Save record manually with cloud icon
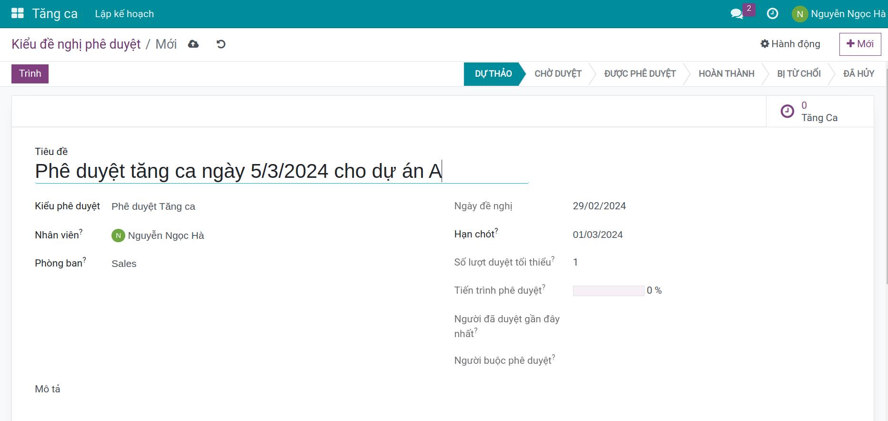 193,44
